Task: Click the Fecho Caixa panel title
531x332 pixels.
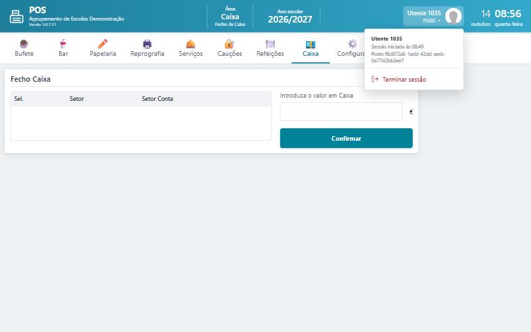Action: [x=31, y=79]
